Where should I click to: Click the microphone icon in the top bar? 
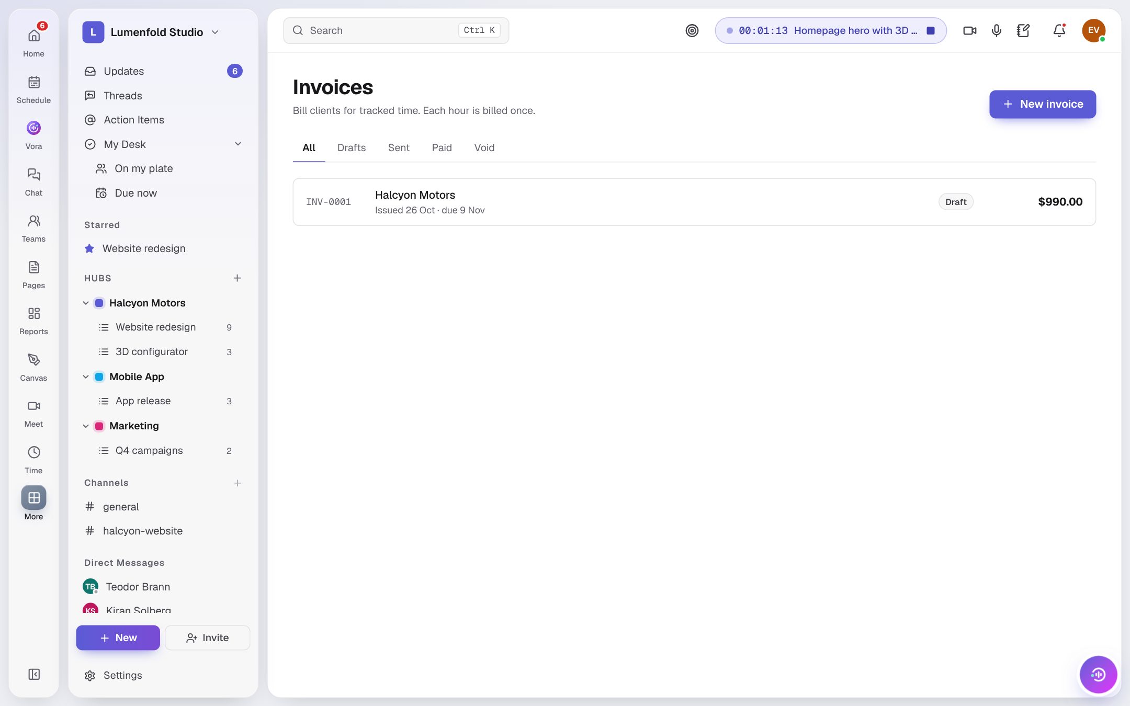click(996, 30)
